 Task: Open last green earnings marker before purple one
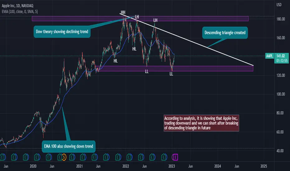click(164, 157)
